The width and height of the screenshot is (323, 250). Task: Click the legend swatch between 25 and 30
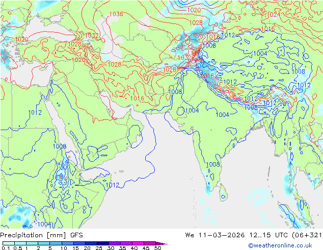[x=103, y=243]
